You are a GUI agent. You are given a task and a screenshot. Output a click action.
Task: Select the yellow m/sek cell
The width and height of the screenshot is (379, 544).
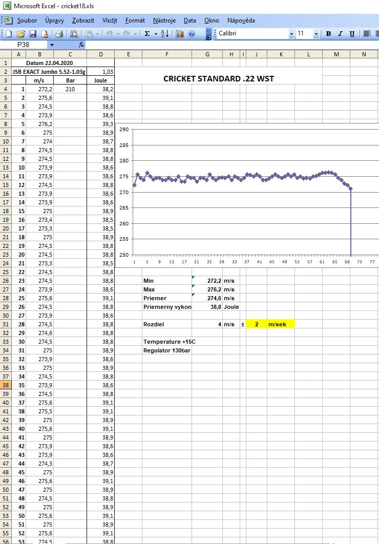(x=281, y=324)
